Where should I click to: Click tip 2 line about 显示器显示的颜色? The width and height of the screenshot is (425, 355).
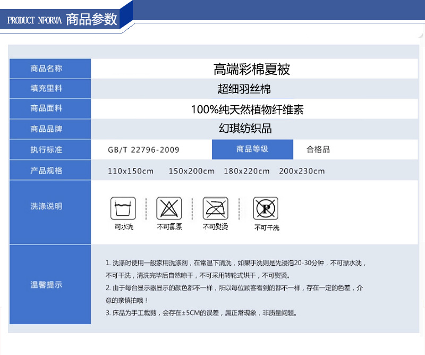[234, 288]
